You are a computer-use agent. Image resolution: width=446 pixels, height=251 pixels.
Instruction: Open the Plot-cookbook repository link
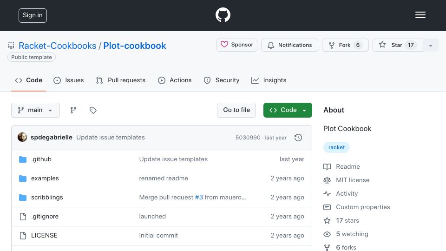coord(135,46)
